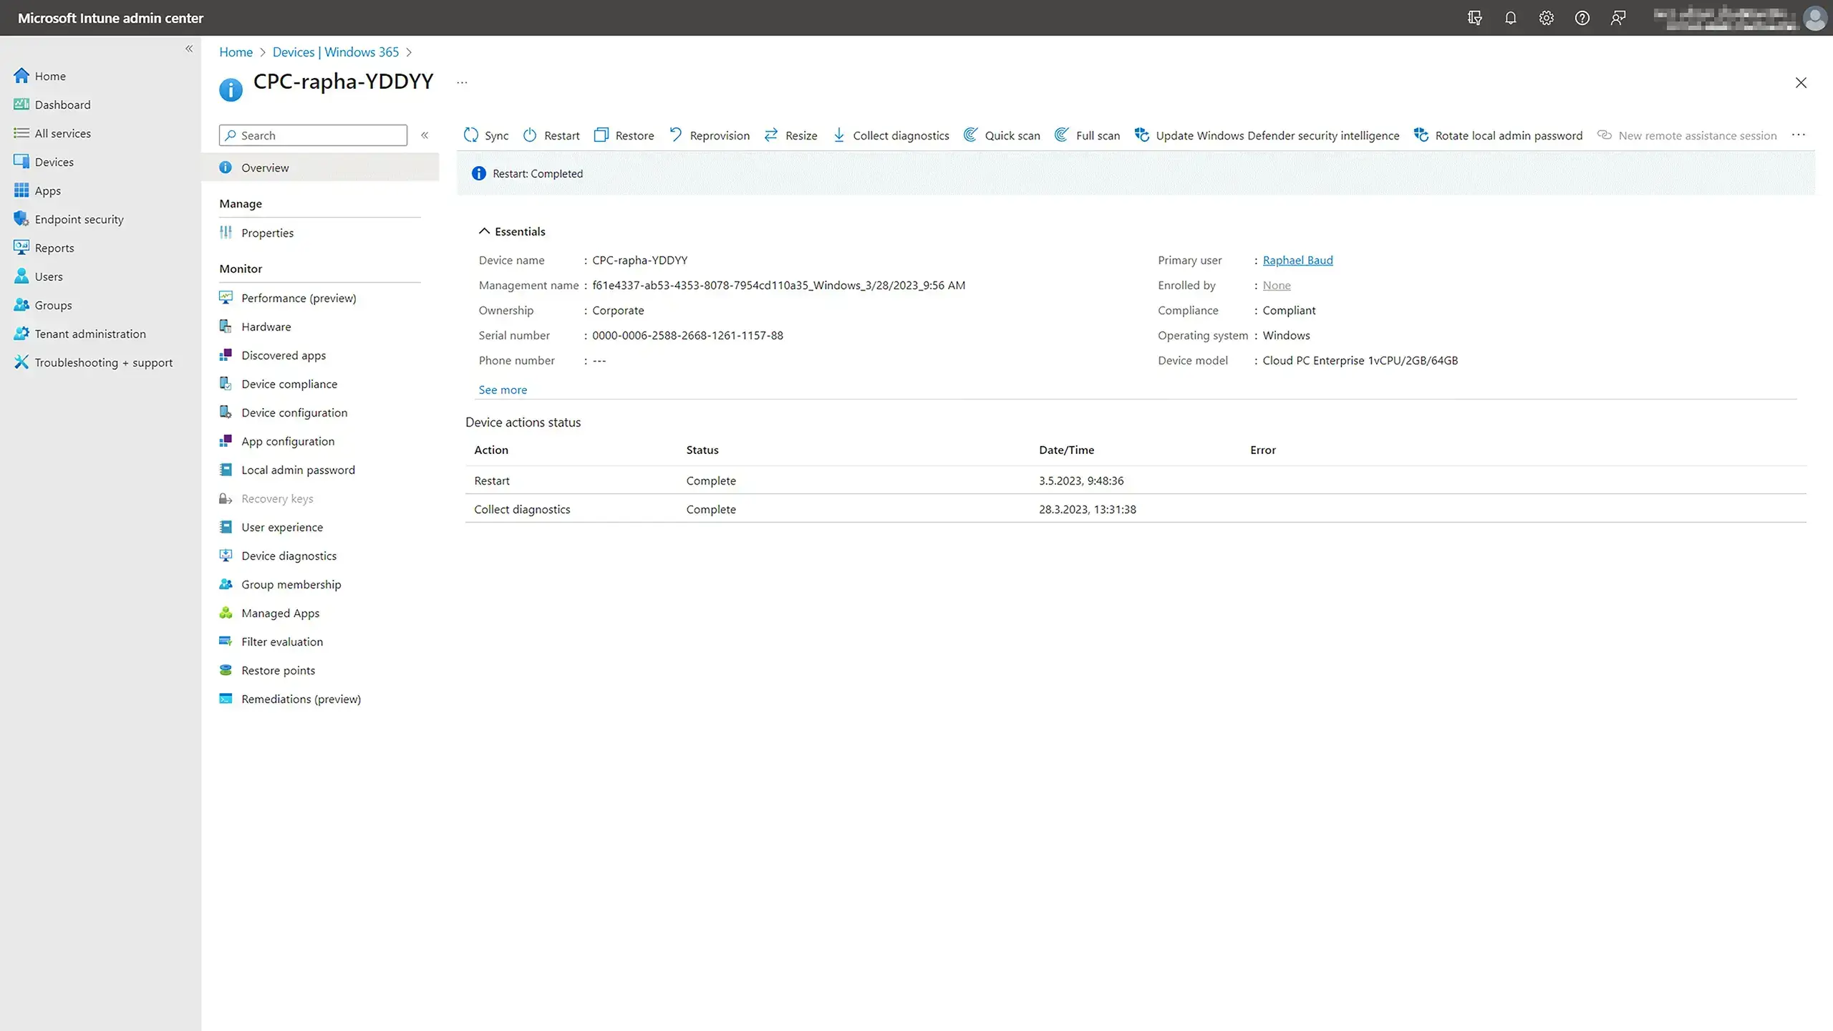Open Raphael Baud primary user link

click(x=1297, y=260)
